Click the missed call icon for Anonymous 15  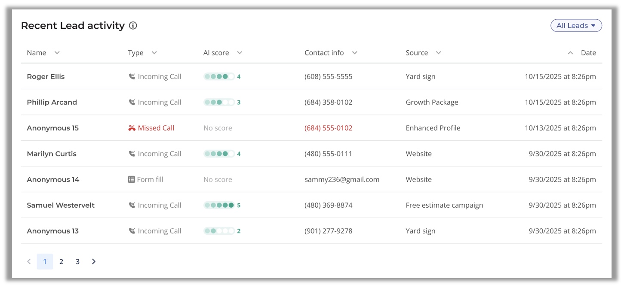[x=132, y=128]
